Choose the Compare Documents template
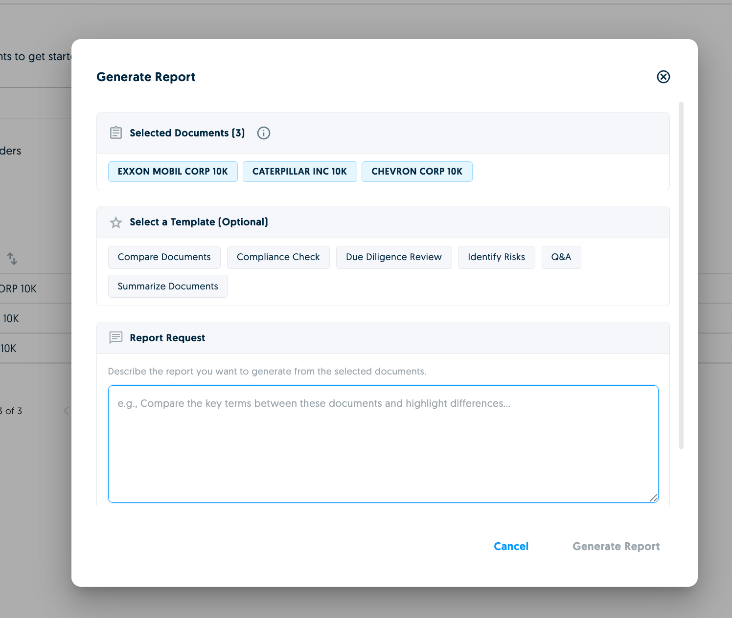732x618 pixels. pyautogui.click(x=164, y=257)
